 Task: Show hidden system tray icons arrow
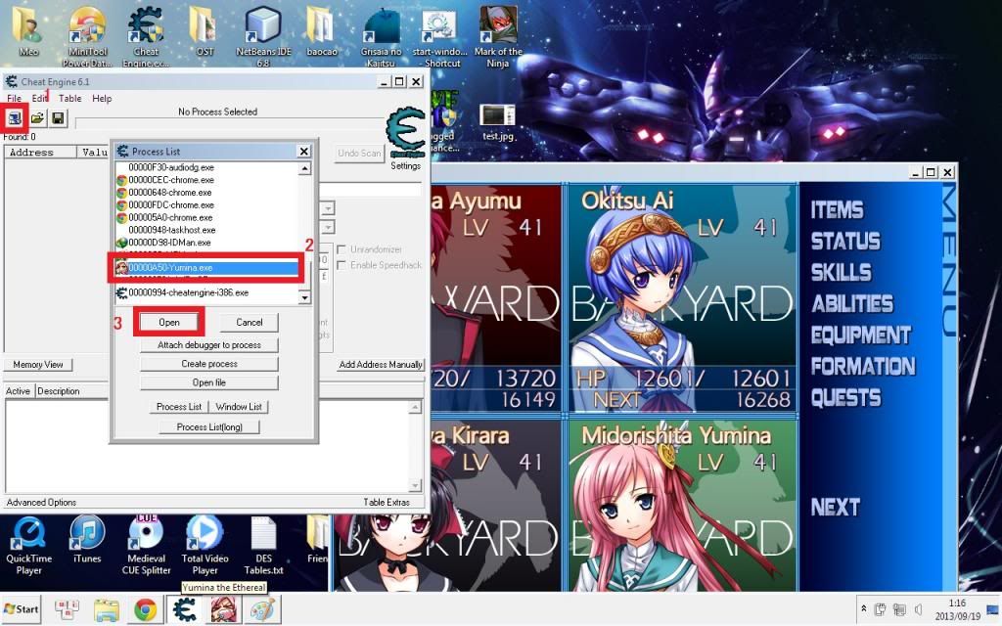click(863, 609)
